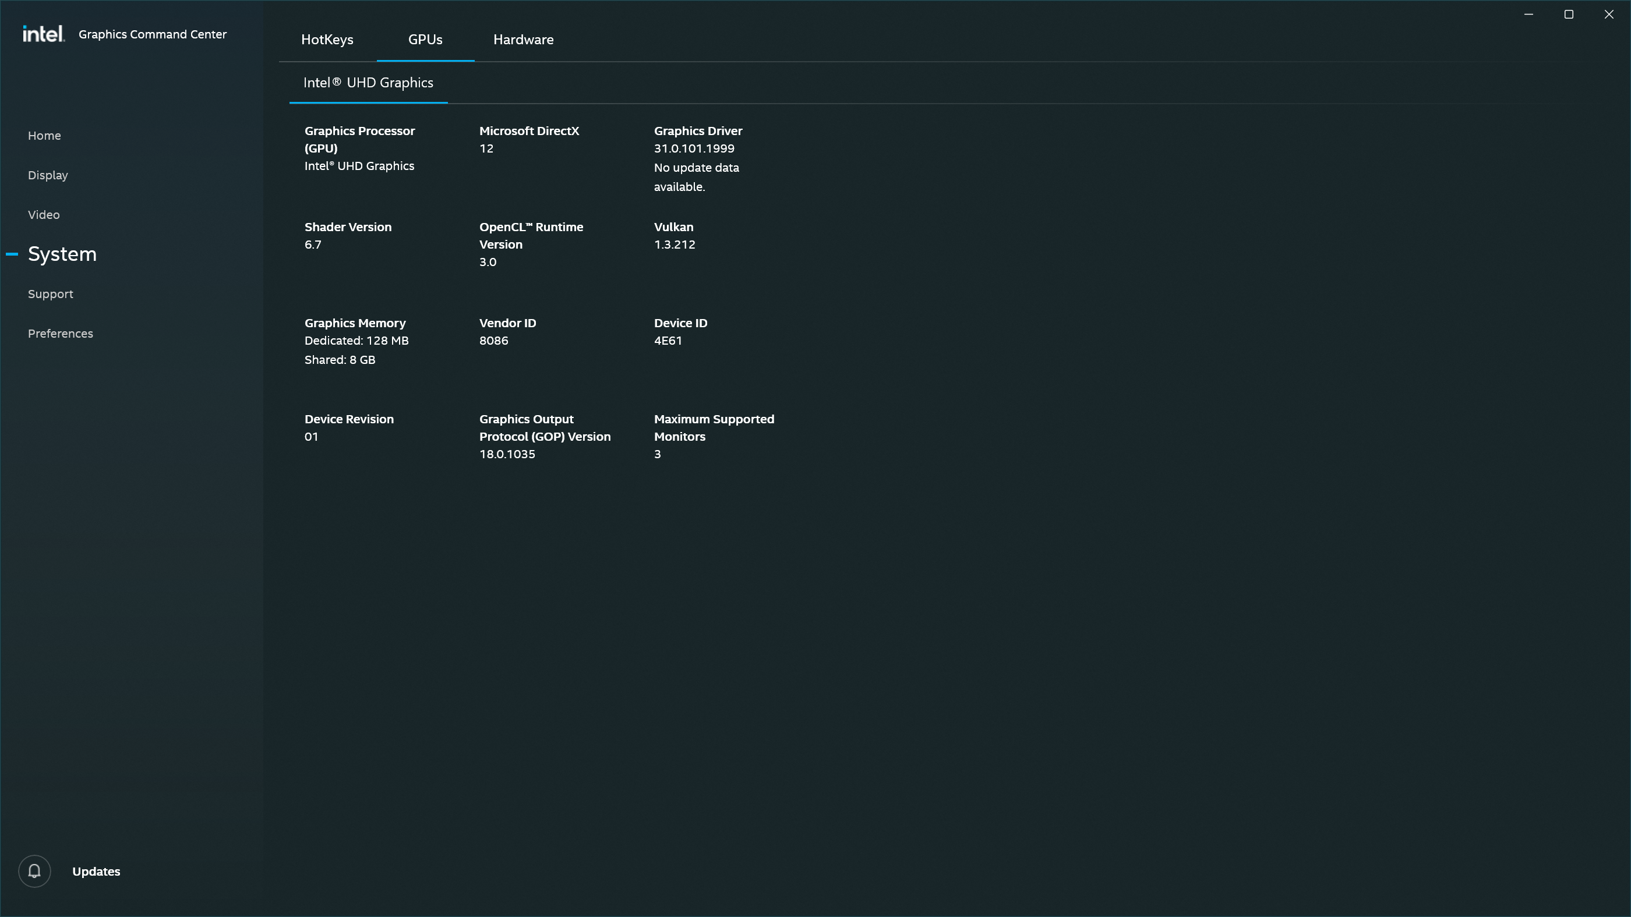Open the Support page
Viewport: 1631px width, 917px height.
click(50, 293)
